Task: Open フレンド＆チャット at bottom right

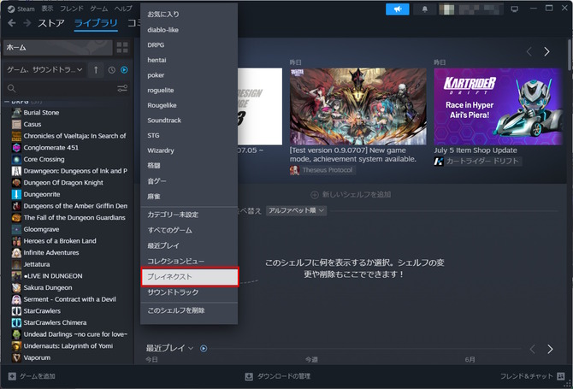Action: (x=530, y=376)
